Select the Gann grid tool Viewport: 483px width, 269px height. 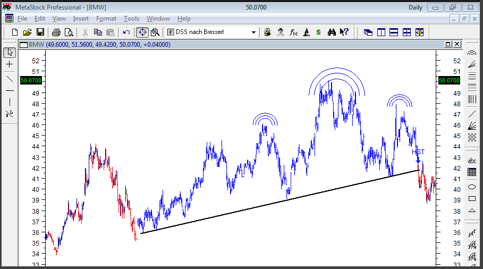click(472, 138)
